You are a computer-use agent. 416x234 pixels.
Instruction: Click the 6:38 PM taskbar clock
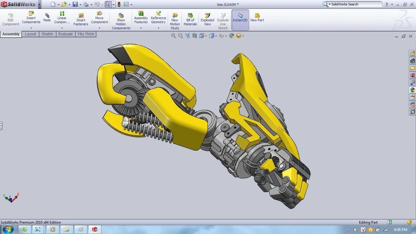pyautogui.click(x=400, y=230)
